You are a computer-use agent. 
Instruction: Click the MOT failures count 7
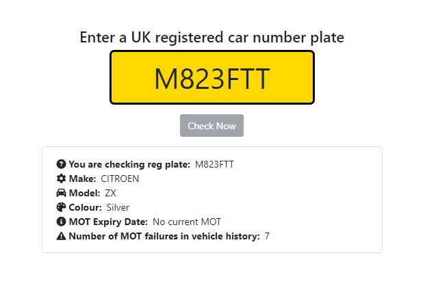click(x=267, y=236)
